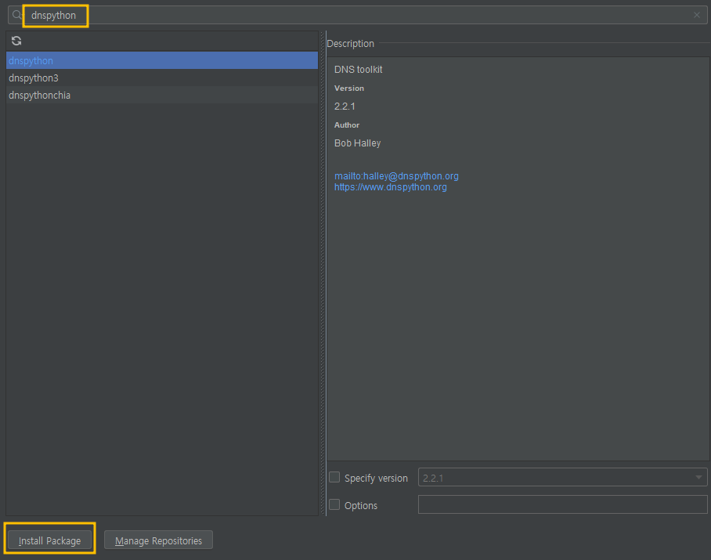Click the search magnifier icon
Viewport: 711px width, 560px height.
pyautogui.click(x=16, y=15)
